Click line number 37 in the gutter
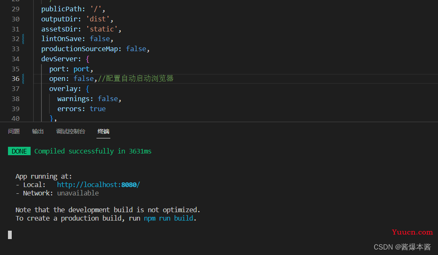Viewport: 438px width, 255px height. pyautogui.click(x=16, y=89)
